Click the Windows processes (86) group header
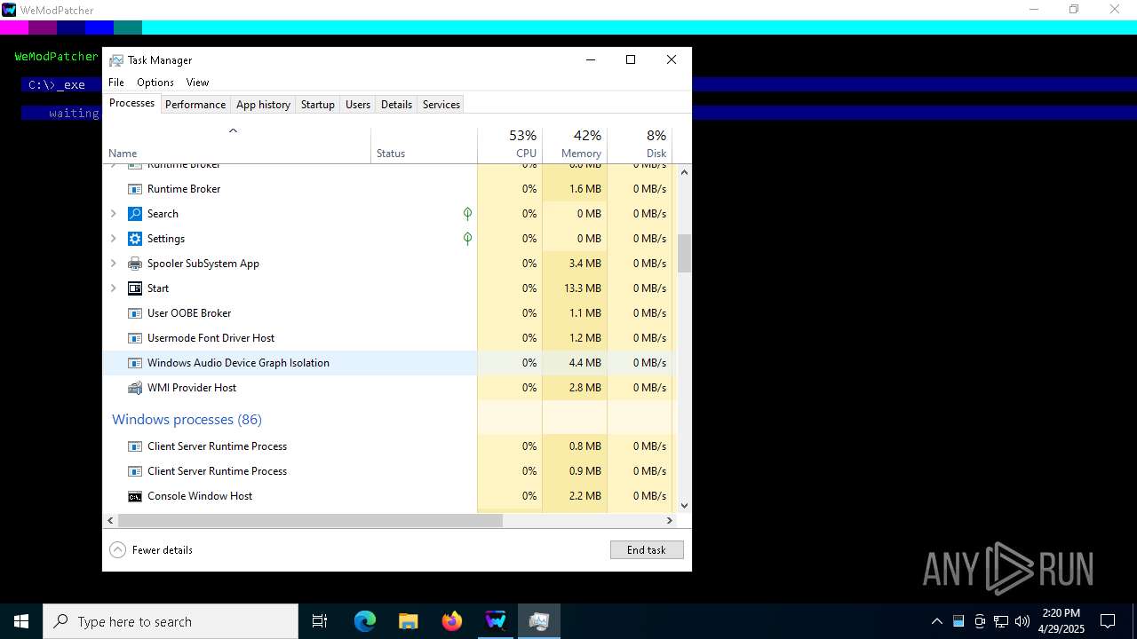Image resolution: width=1137 pixels, height=639 pixels. (x=187, y=420)
